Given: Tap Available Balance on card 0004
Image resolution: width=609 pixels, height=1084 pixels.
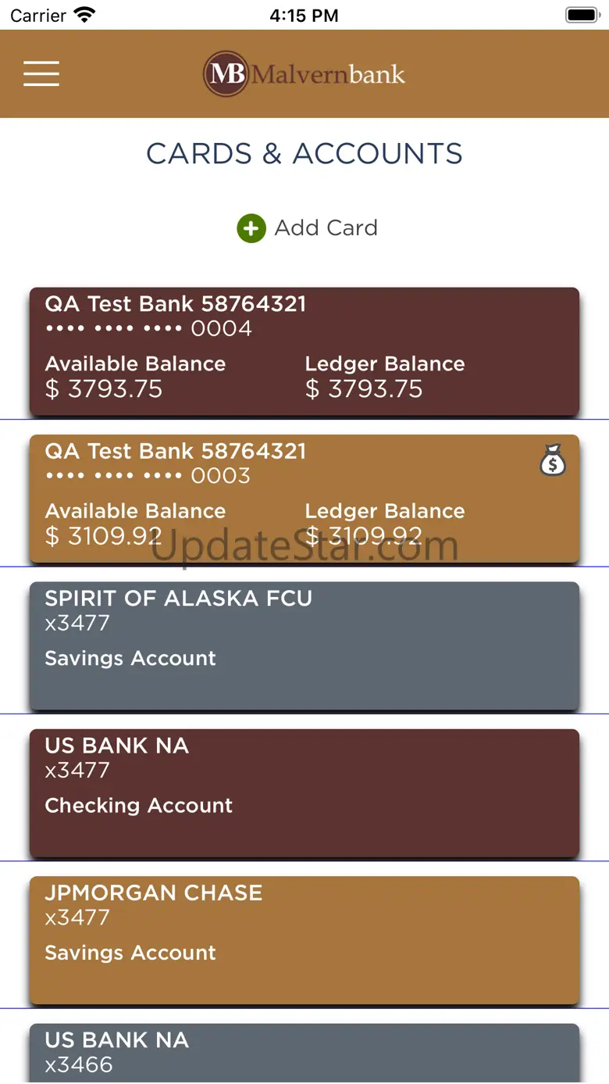Looking at the screenshot, I should 135,364.
